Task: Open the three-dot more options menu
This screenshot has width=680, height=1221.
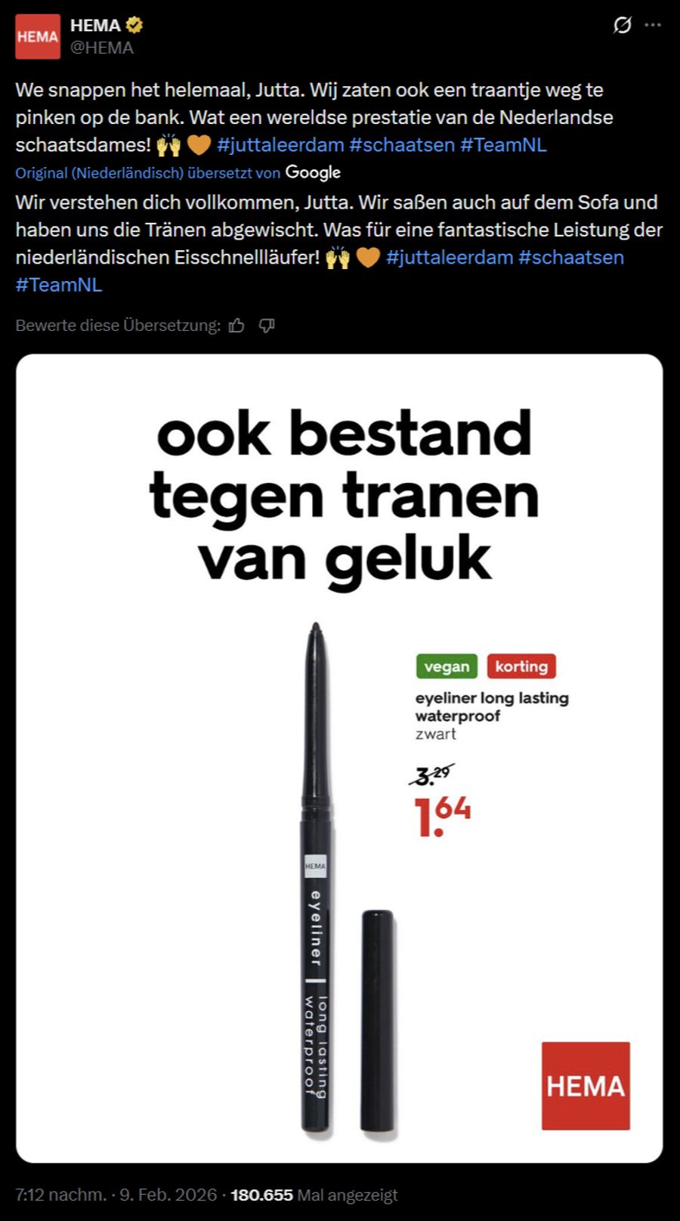Action: 653,26
